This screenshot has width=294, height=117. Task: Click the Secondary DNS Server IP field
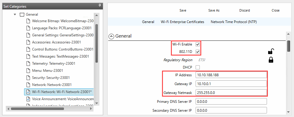coord(231,110)
